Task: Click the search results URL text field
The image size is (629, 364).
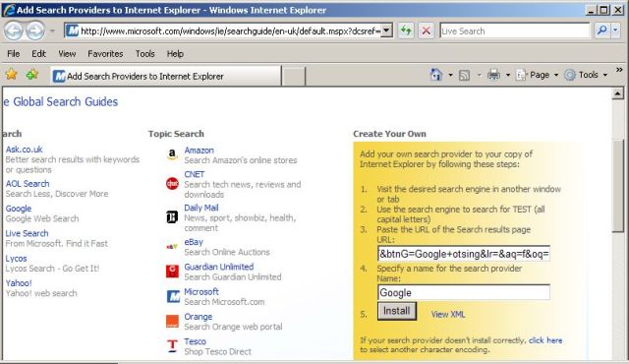Action: click(464, 254)
